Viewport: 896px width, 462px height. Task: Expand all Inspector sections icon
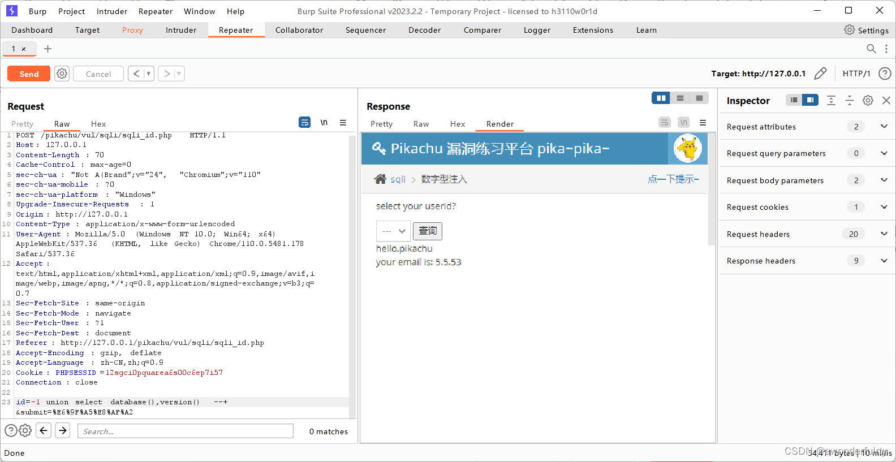click(831, 100)
